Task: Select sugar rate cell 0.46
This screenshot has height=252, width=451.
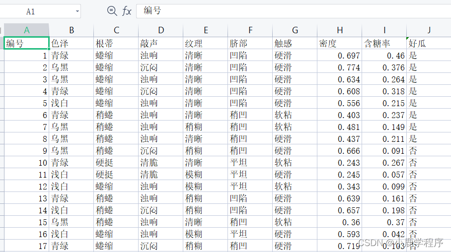Action: click(x=384, y=55)
